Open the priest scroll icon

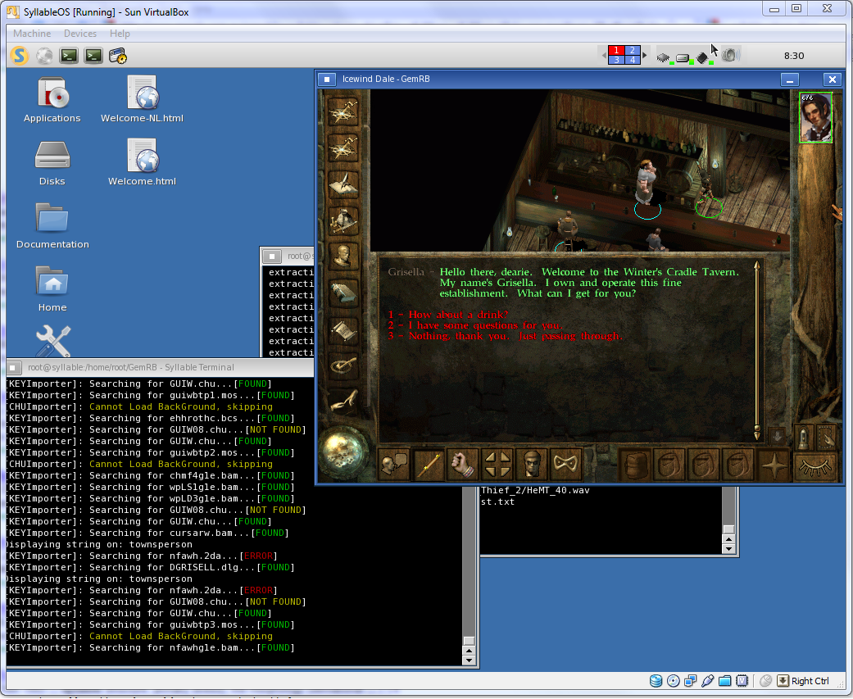coord(343,329)
